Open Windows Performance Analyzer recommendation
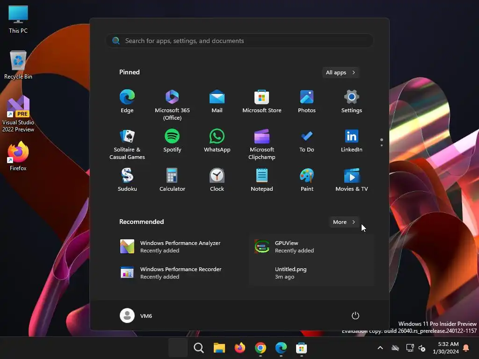The image size is (479, 359). tap(177, 247)
